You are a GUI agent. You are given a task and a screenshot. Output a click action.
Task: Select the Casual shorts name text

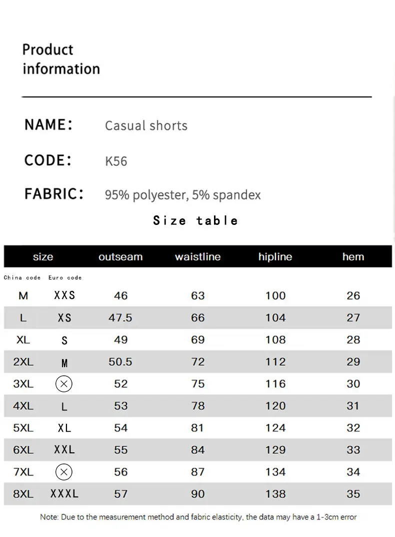(x=146, y=126)
